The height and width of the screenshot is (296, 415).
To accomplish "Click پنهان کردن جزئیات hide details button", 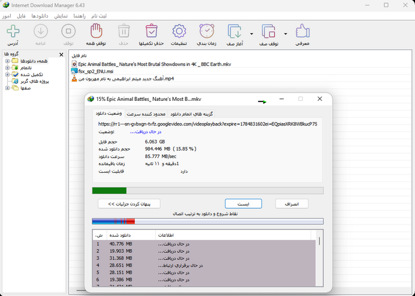I will click(x=129, y=204).
